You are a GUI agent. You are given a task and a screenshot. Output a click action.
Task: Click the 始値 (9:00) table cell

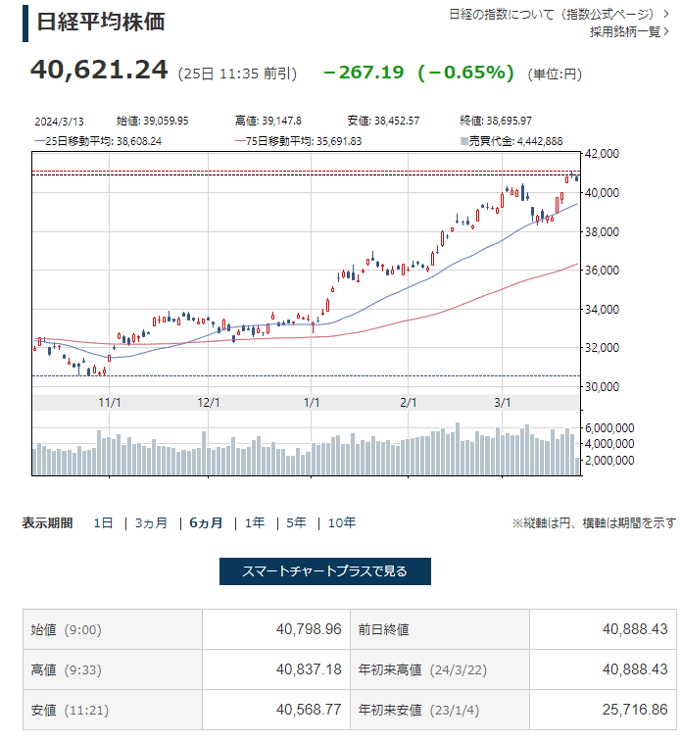pyautogui.click(x=113, y=629)
